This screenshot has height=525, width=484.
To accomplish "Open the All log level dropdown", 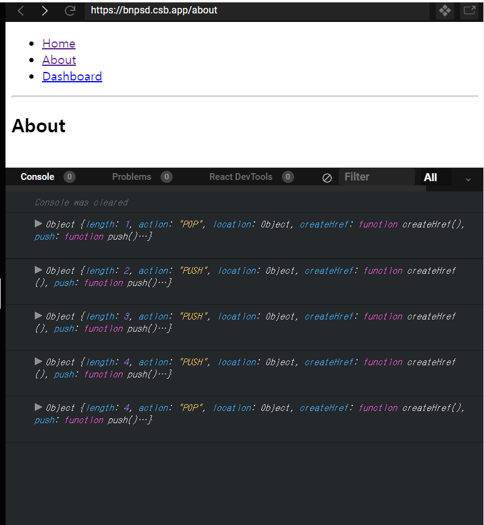I will 436,177.
